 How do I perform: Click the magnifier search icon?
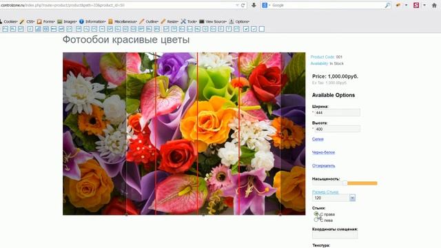point(387,5)
